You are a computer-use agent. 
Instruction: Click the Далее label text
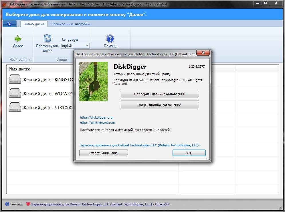pos(18,46)
